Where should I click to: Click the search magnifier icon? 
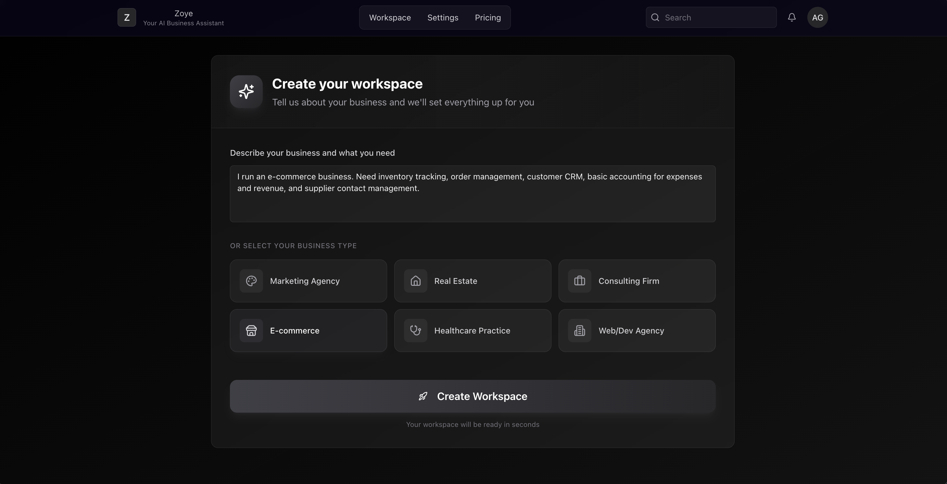[655, 18]
